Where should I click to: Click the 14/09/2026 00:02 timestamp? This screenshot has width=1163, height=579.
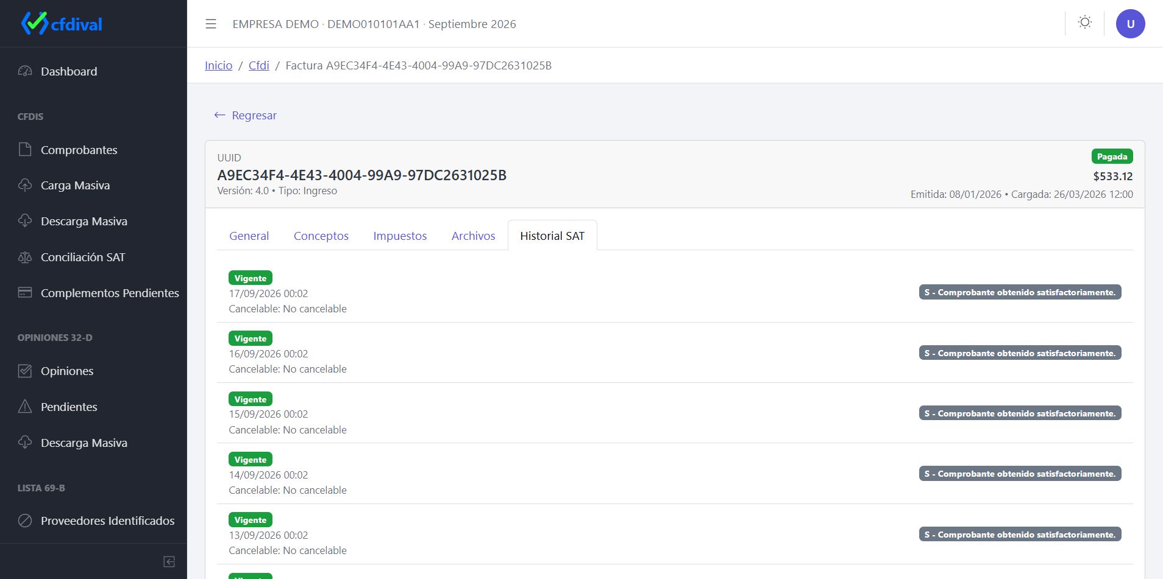[268, 475]
